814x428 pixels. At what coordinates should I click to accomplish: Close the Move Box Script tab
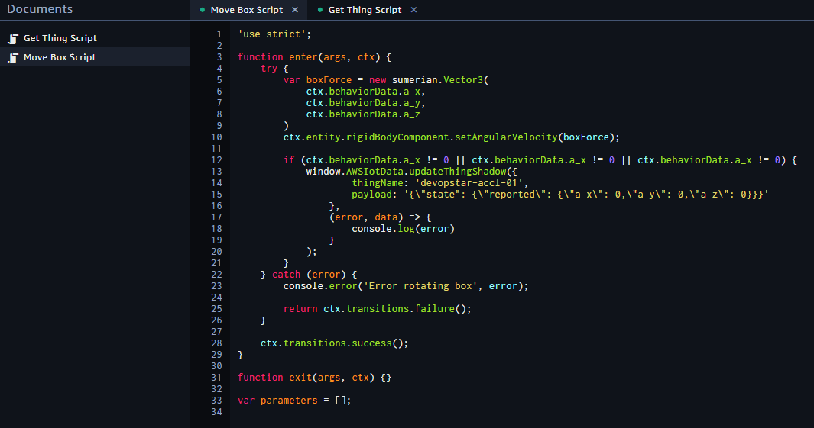tap(295, 10)
